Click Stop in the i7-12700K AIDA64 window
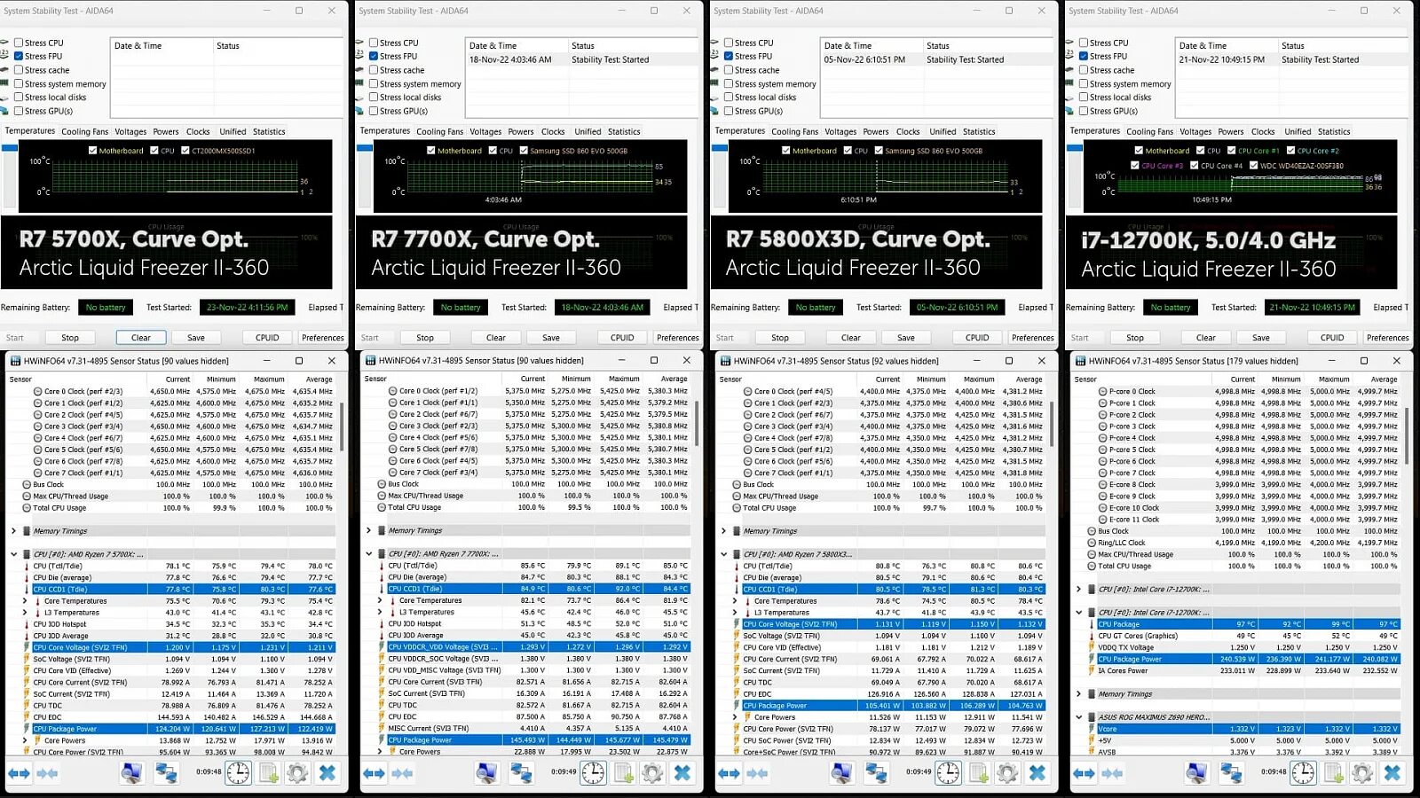 click(x=1135, y=338)
